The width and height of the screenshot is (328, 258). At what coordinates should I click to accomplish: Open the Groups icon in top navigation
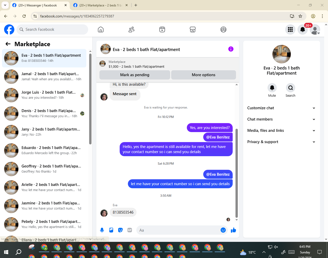click(223, 29)
